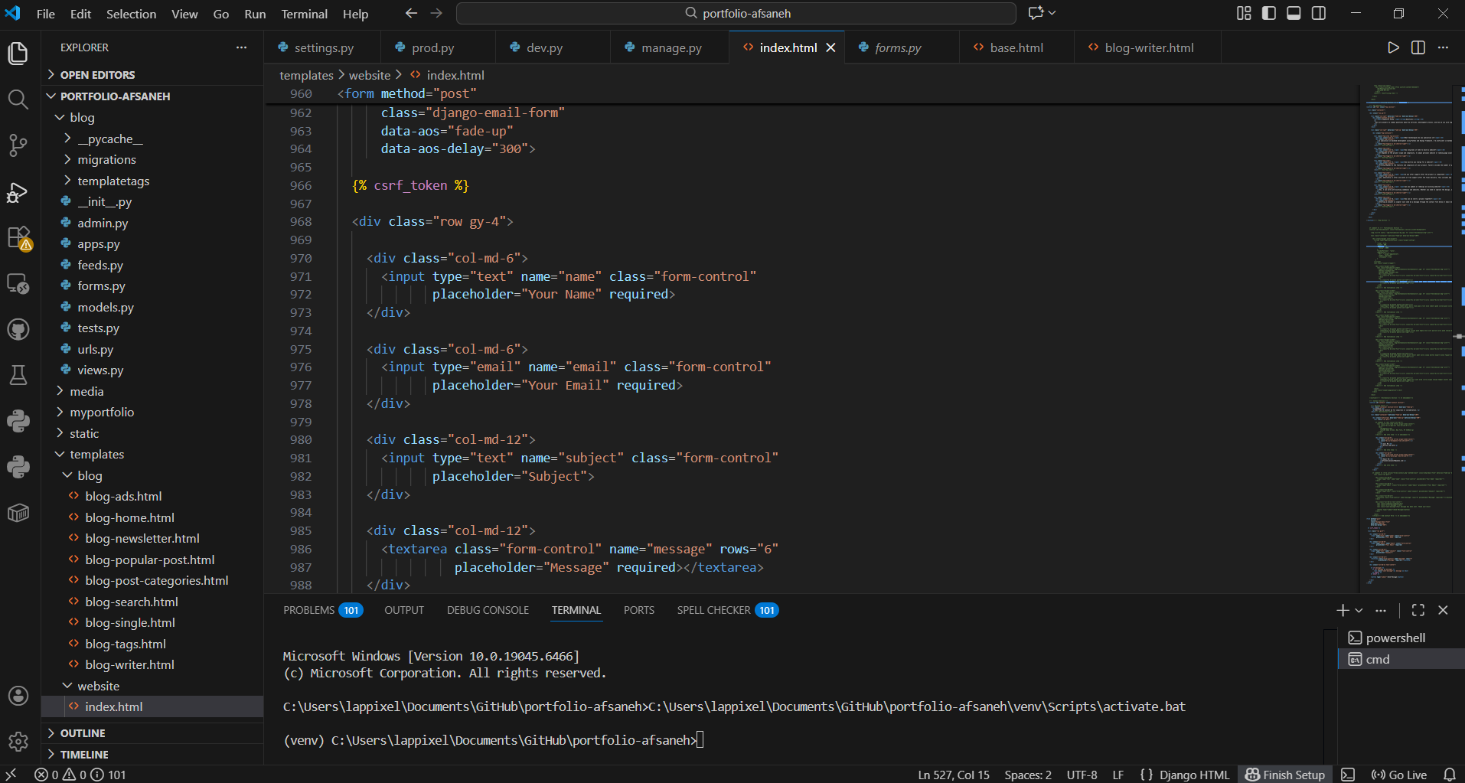Select the Run and Debug icon
1465x783 pixels.
pyautogui.click(x=18, y=192)
